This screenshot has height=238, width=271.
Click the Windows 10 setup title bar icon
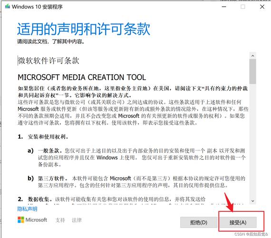pos(8,7)
